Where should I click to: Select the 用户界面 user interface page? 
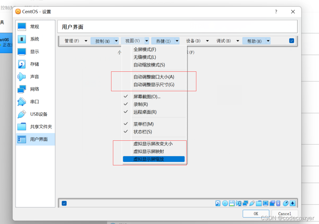click(35, 139)
